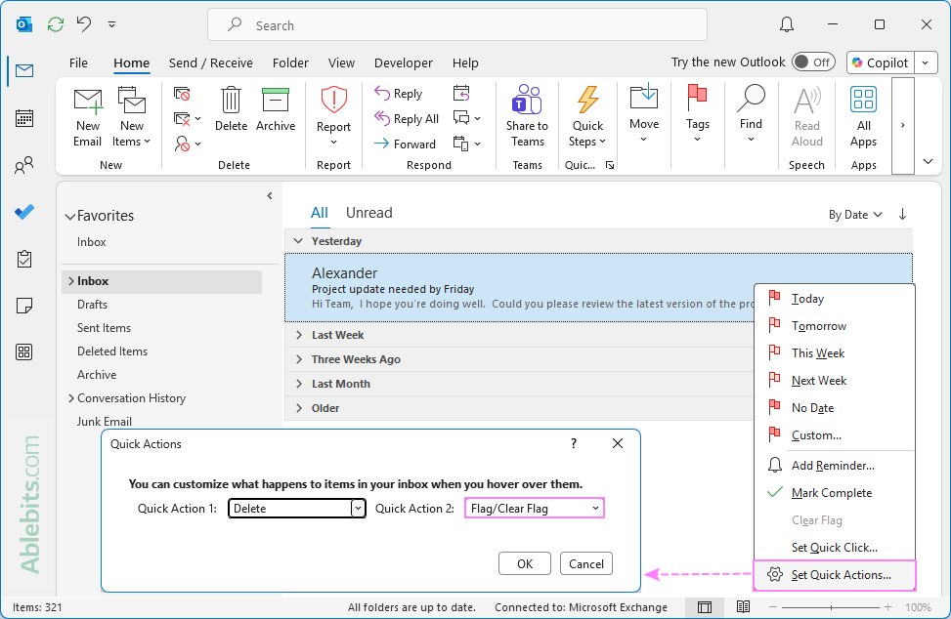Open Tasks clipboard icon

pos(24,259)
